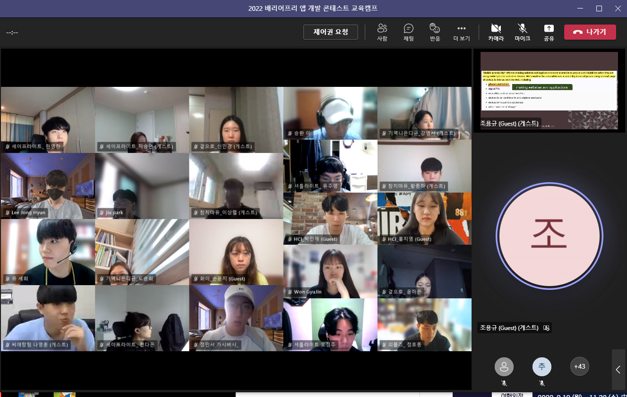Viewport: 627px width, 397px height.
Task: Leave the meeting with 나가기 button
Action: tap(590, 32)
